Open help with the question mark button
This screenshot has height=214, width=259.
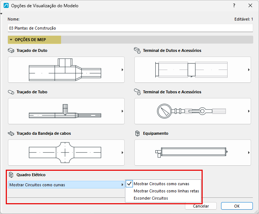coord(234,6)
